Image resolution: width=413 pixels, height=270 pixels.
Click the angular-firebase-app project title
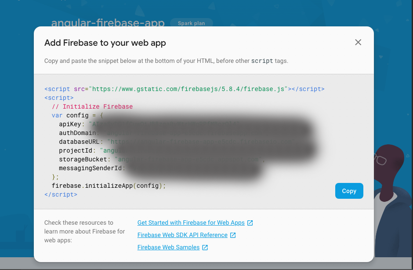[x=108, y=23]
